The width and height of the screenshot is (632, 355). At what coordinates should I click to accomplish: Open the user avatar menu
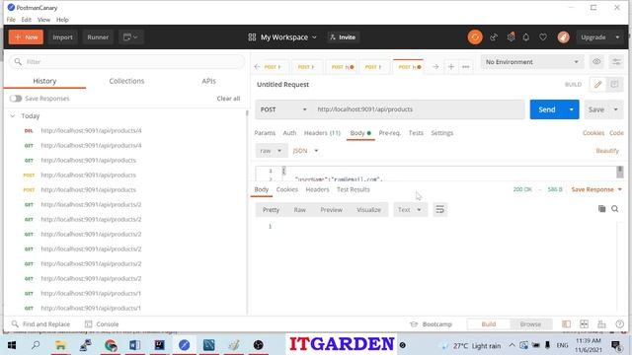click(563, 37)
